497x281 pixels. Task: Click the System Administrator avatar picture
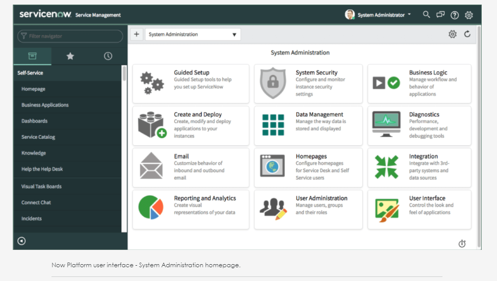pos(350,15)
